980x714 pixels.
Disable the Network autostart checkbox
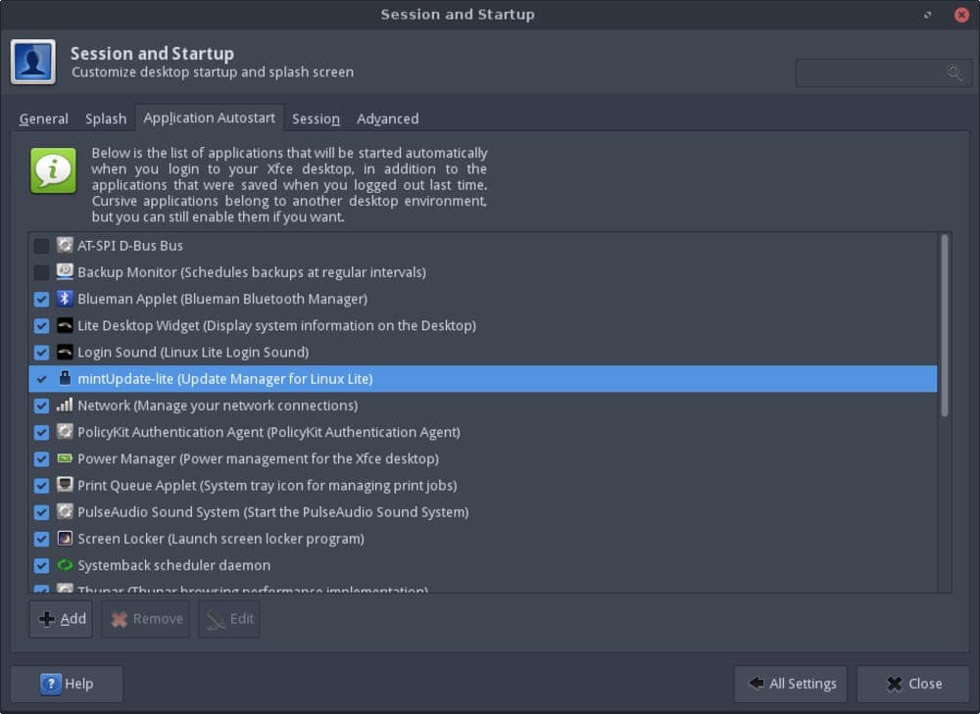(41, 406)
